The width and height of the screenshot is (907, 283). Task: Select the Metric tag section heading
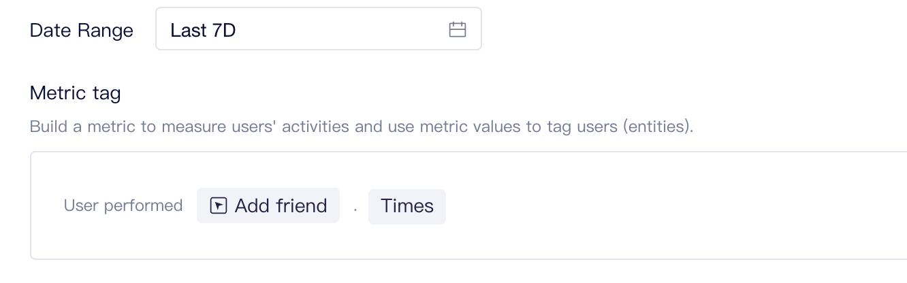coord(76,93)
